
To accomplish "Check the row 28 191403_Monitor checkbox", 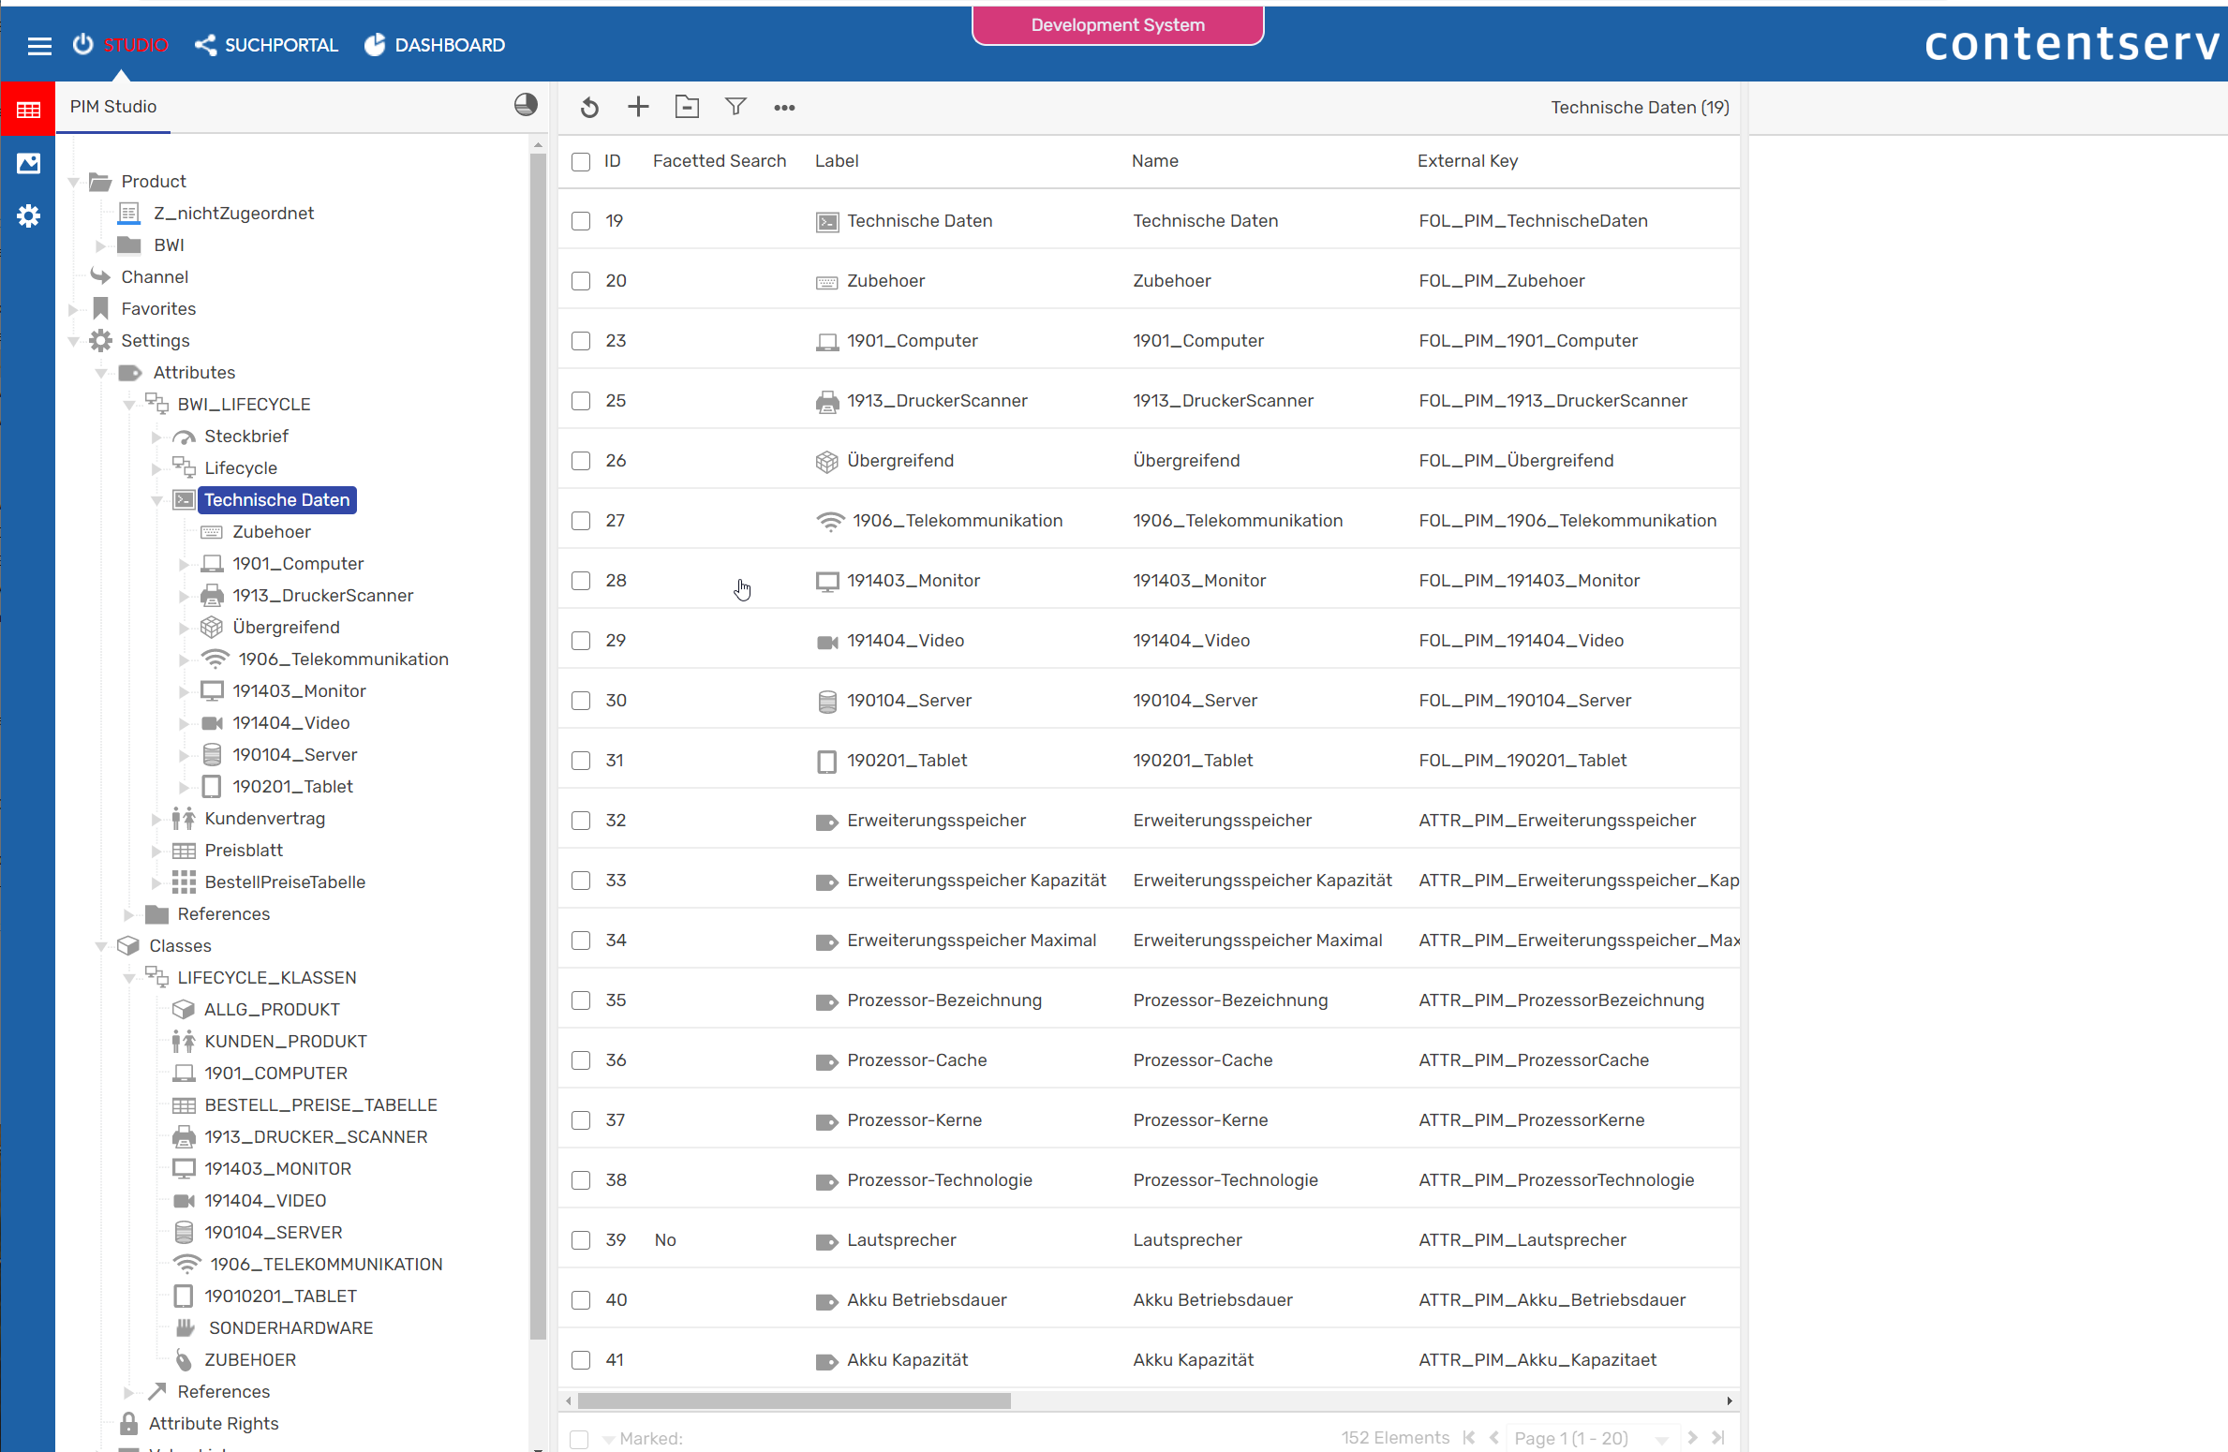I will [581, 581].
